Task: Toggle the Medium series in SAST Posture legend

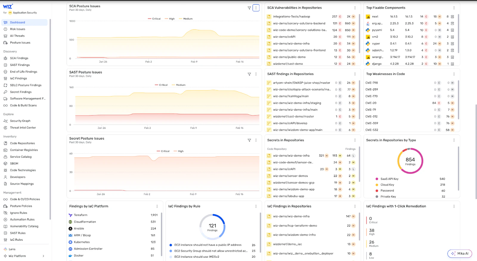Action: [x=179, y=85]
